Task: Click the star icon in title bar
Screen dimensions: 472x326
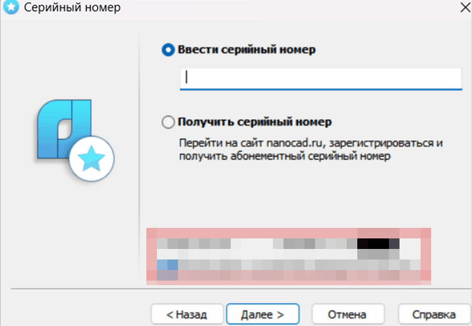Action: [10, 9]
